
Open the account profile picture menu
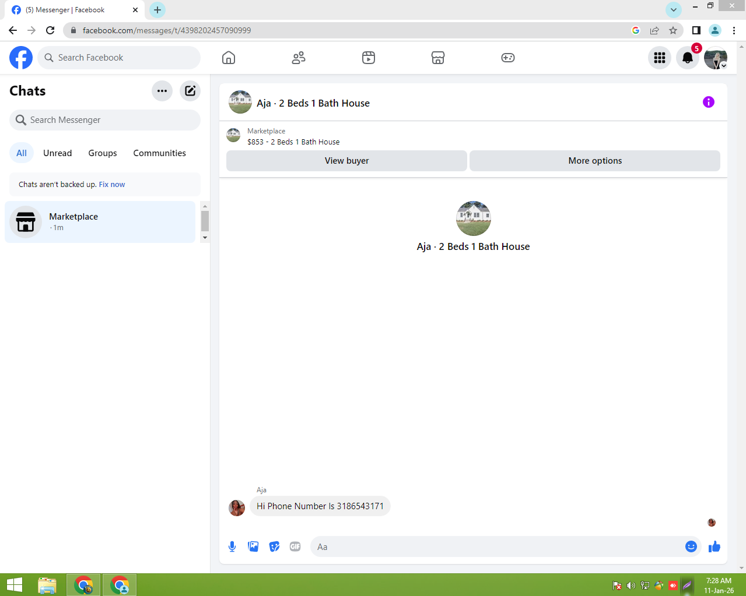pos(716,58)
